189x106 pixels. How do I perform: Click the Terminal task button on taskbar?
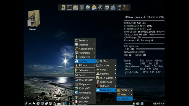(x=79, y=104)
